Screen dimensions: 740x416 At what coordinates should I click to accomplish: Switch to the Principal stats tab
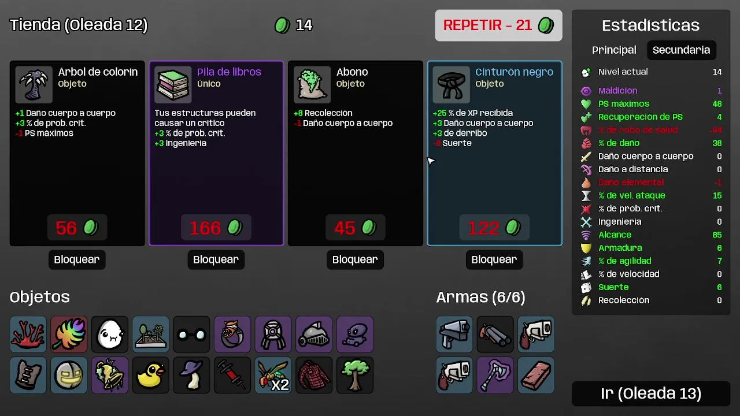[614, 50]
